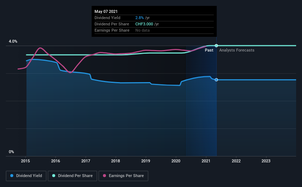
Task: Click the Analysts Forecasts label
Action: [237, 50]
